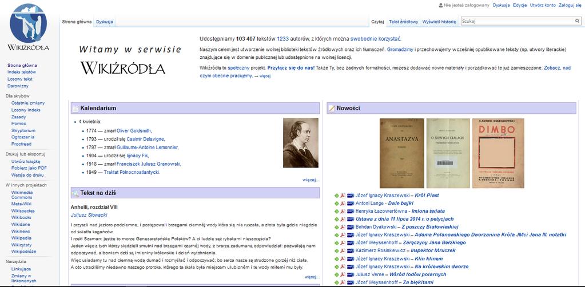Click the Utwórz konto link

[543, 5]
